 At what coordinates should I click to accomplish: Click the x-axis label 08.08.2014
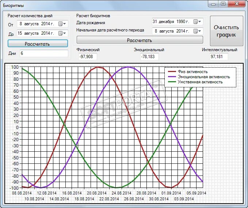(x=22, y=193)
